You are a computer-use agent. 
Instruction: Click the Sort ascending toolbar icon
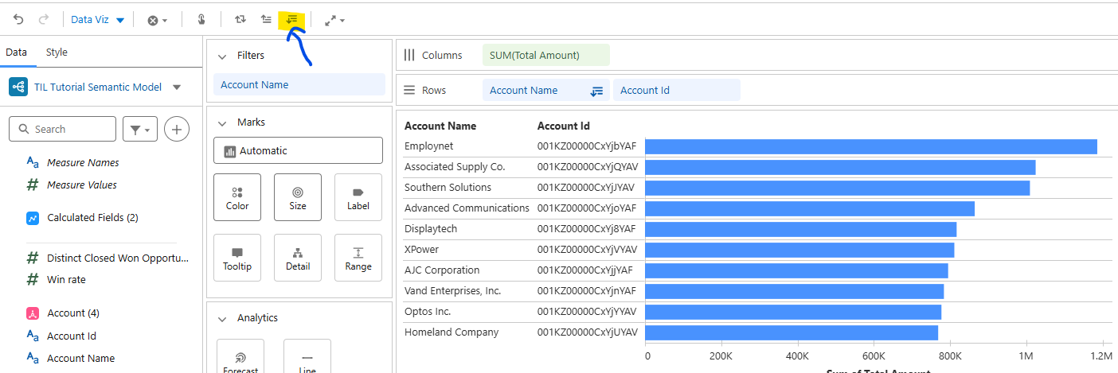coord(266,19)
